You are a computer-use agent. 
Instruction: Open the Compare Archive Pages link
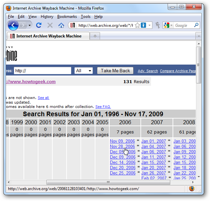point(178,71)
